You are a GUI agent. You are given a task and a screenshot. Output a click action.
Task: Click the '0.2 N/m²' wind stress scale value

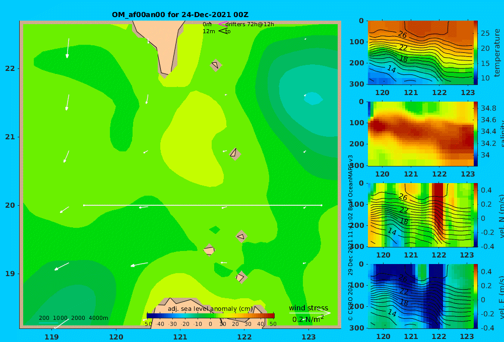pyautogui.click(x=308, y=319)
